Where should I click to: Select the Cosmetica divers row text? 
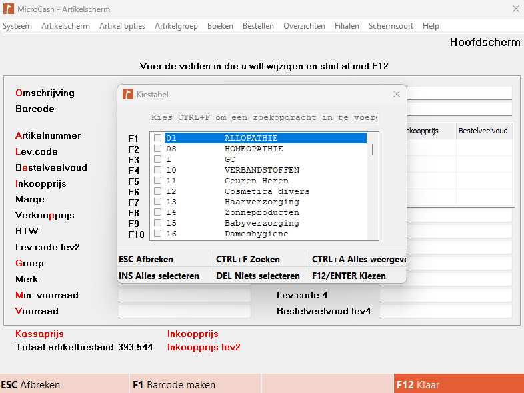click(x=267, y=191)
